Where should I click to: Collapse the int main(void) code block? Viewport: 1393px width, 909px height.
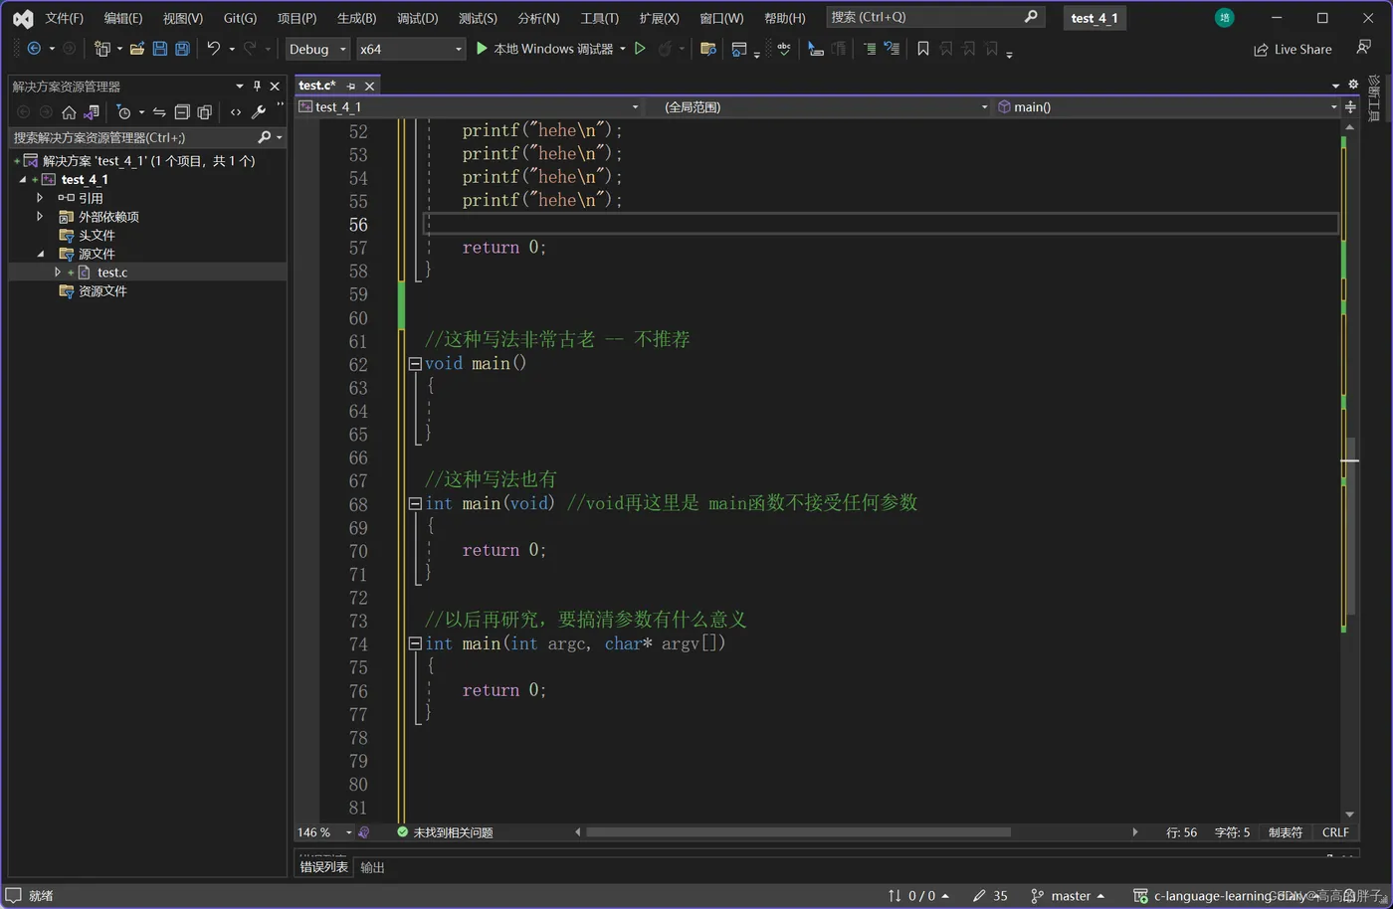[x=415, y=504]
